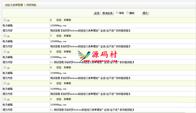Check the checkbox for id 8
196x113 pixels.
pos(5,20)
